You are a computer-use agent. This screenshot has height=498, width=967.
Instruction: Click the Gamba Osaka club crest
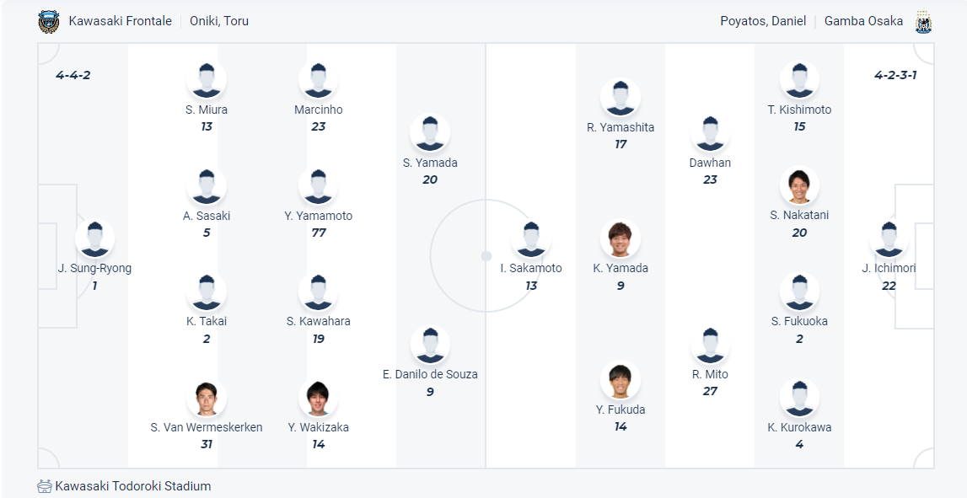(923, 22)
